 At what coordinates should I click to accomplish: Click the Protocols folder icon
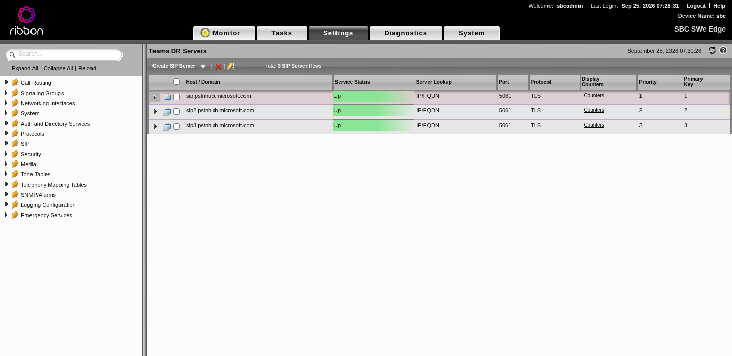pos(15,133)
